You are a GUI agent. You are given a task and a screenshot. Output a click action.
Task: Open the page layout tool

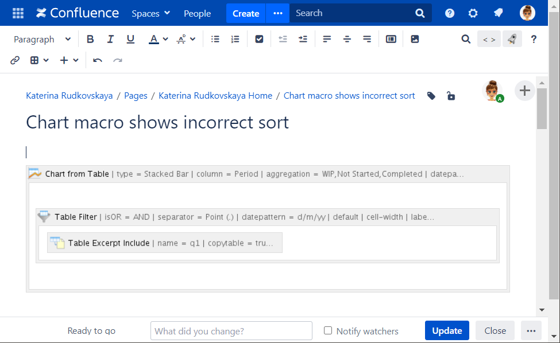[x=391, y=39]
